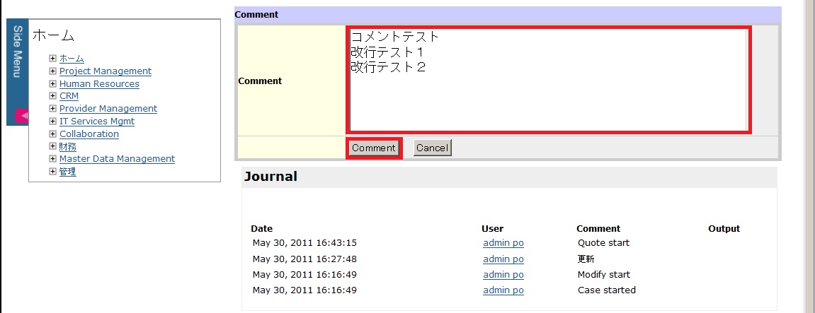
Task: Select the Modify start journal comment
Action: point(604,275)
